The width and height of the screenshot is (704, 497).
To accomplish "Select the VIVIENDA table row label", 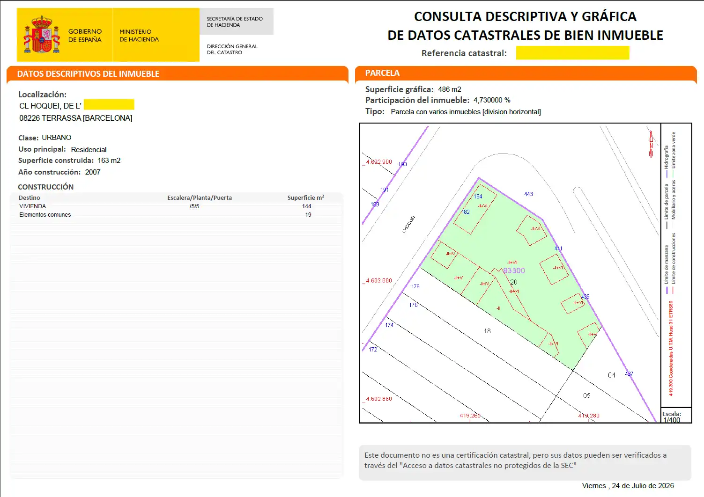I will click(32, 206).
